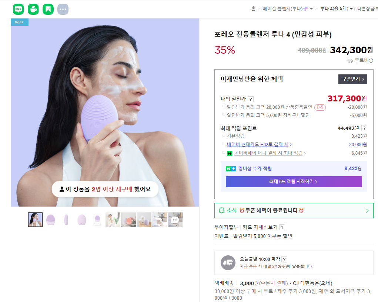The image size is (378, 302).
Task: Click help icon next to 나의 할인가
Action: [251, 99]
